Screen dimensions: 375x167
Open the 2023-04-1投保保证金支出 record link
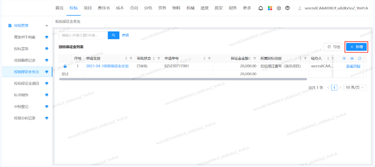[x=107, y=66]
